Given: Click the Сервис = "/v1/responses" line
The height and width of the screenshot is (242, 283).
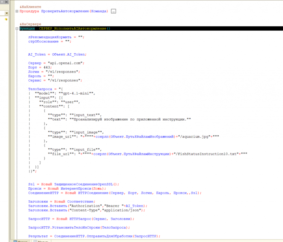Looking at the screenshot, I should tap(55, 80).
